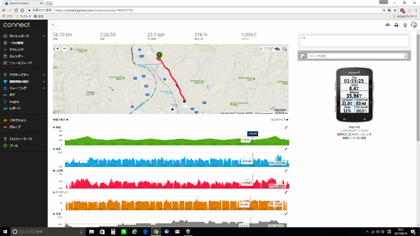Open Mail from the taskbar
Viewport: 420px width, 236px height.
tap(177, 232)
